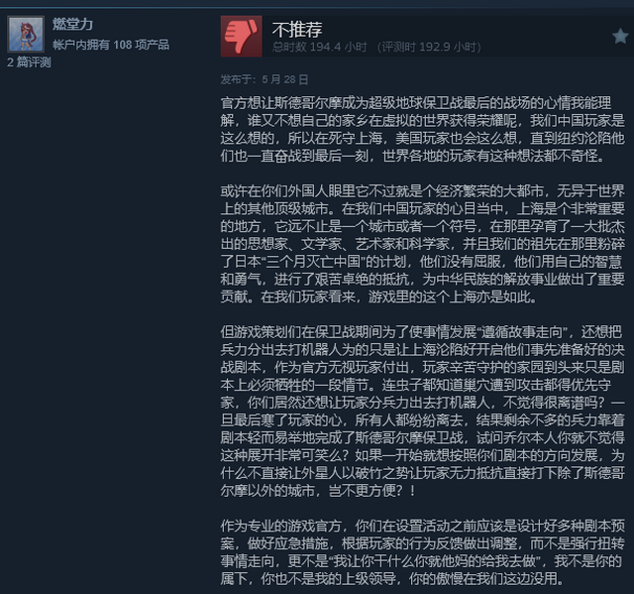Click the paragraph starting 作为专业的游戏官方
This screenshot has height=594, width=634.
423,552
